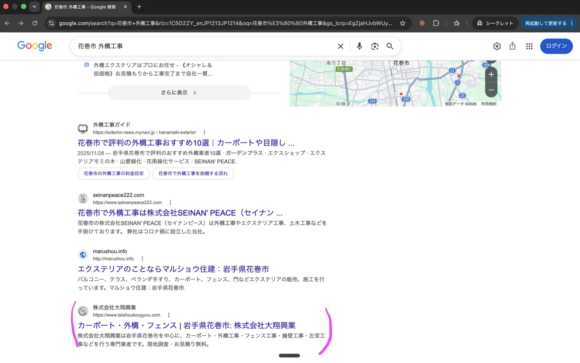Click the marushou.info globe favicon
The height and width of the screenshot is (363, 580).
click(x=83, y=255)
